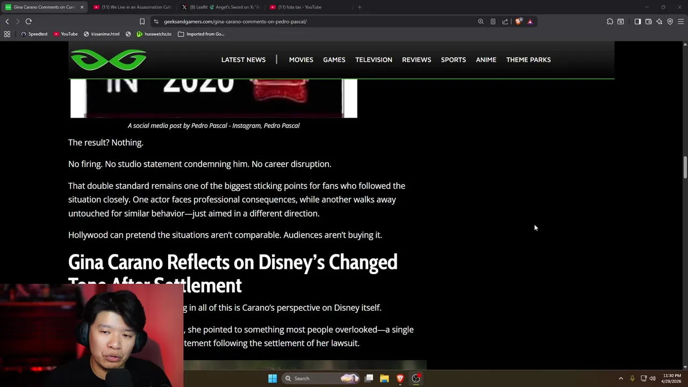Open GAMES in site navigation
Screen dimensions: 688x387
click(334, 60)
